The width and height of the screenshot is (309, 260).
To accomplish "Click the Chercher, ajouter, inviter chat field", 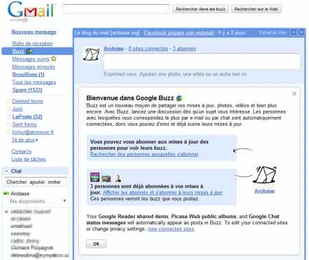I will pos(36,182).
